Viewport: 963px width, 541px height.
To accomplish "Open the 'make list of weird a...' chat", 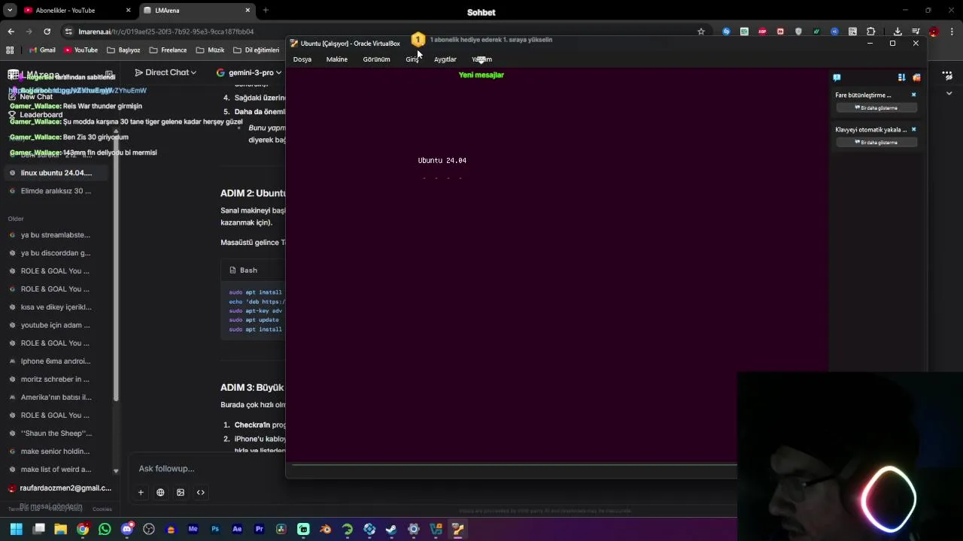I will coord(56,469).
